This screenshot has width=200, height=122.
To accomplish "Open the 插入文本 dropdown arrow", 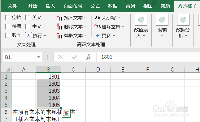I will click(85, 18).
